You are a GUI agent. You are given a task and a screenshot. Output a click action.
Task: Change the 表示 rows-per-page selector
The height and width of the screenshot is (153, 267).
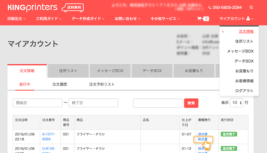click(236, 103)
